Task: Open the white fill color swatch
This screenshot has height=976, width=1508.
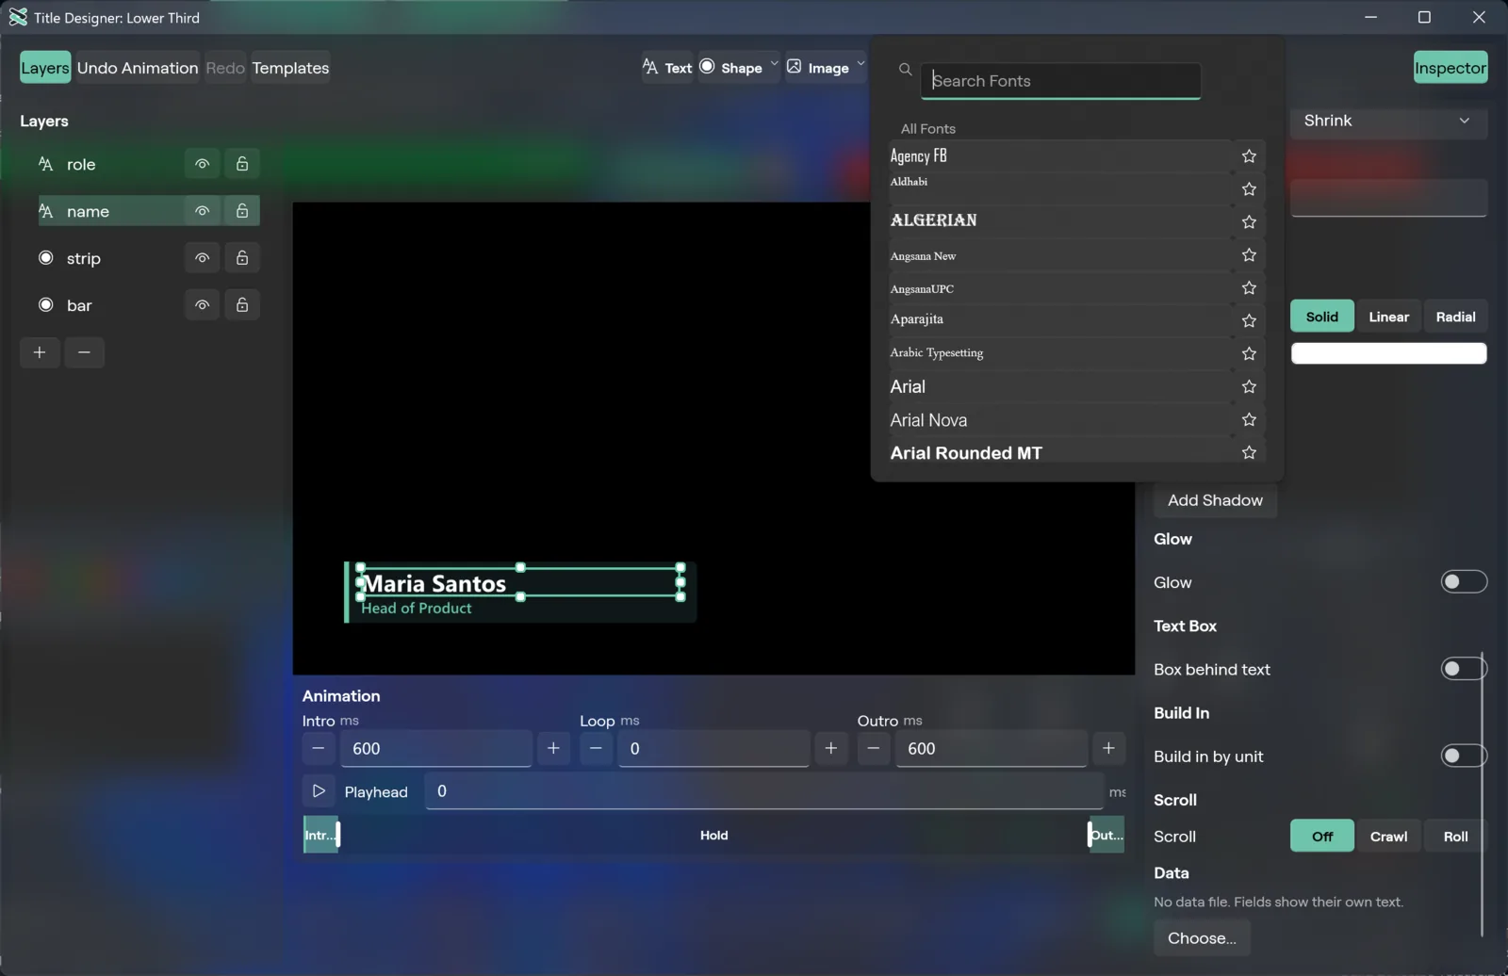Action: [1388, 353]
